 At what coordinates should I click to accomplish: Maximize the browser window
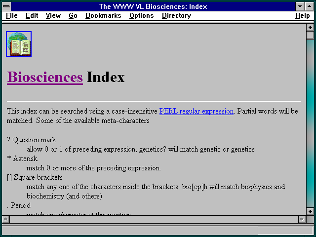(x=310, y=6)
